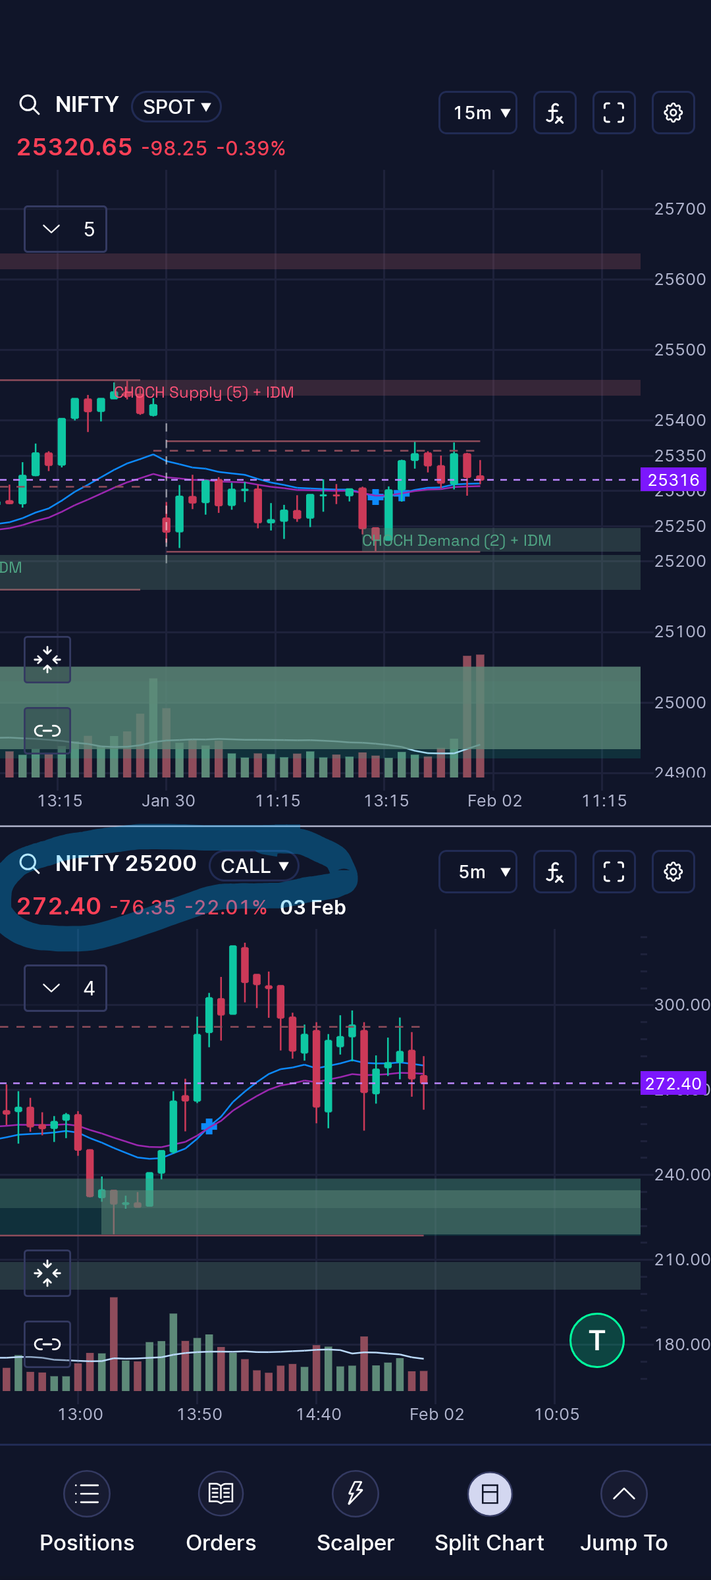Toggle auto-fit arrows icon on upper chart

coord(47,660)
